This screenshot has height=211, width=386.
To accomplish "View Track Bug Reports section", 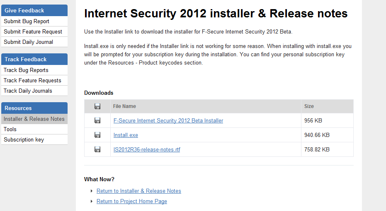I will click(26, 70).
